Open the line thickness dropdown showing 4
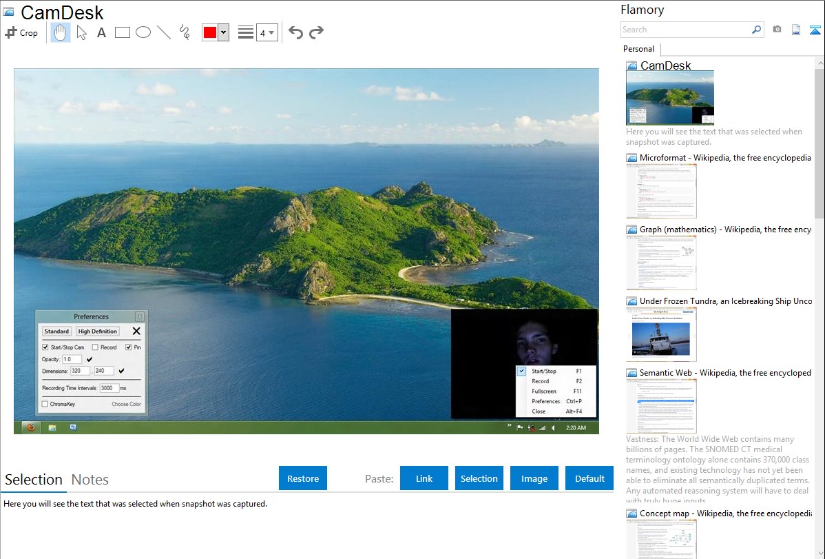The height and width of the screenshot is (559, 825). pyautogui.click(x=267, y=32)
